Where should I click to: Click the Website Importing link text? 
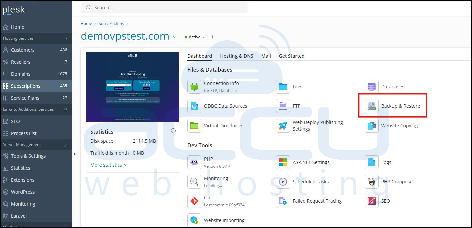pyautogui.click(x=224, y=220)
